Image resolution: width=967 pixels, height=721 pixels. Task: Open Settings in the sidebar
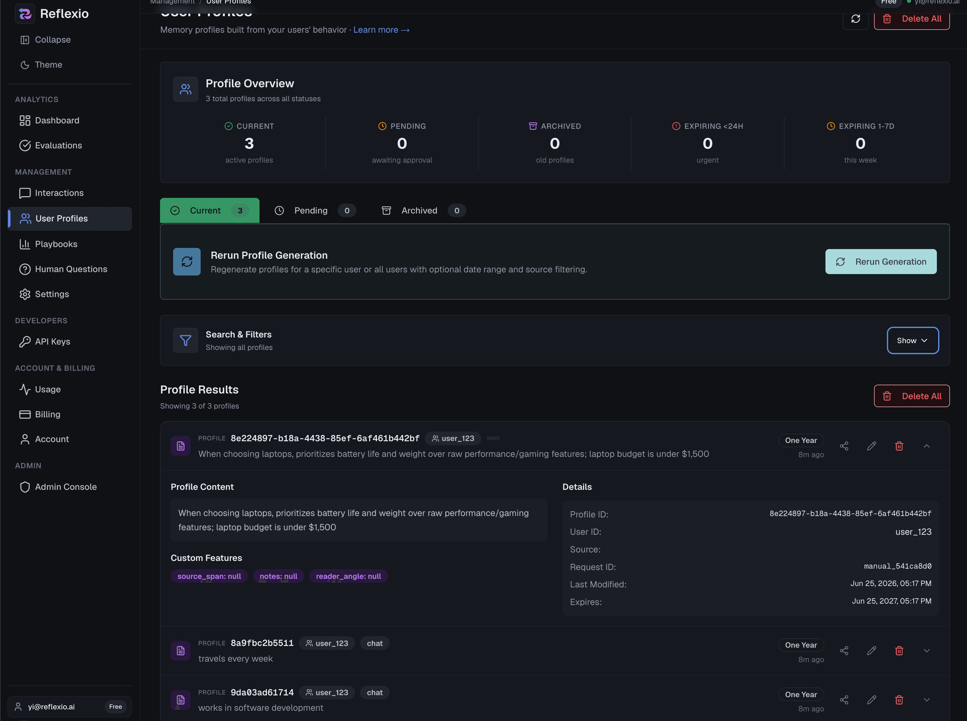point(70,294)
